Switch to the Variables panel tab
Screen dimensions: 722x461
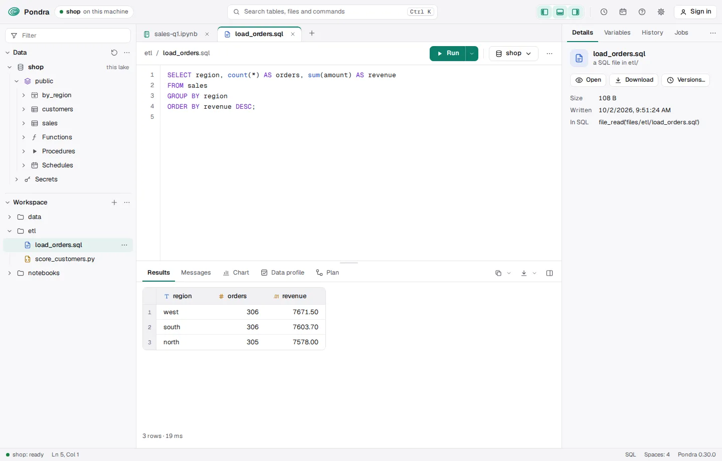pyautogui.click(x=617, y=33)
